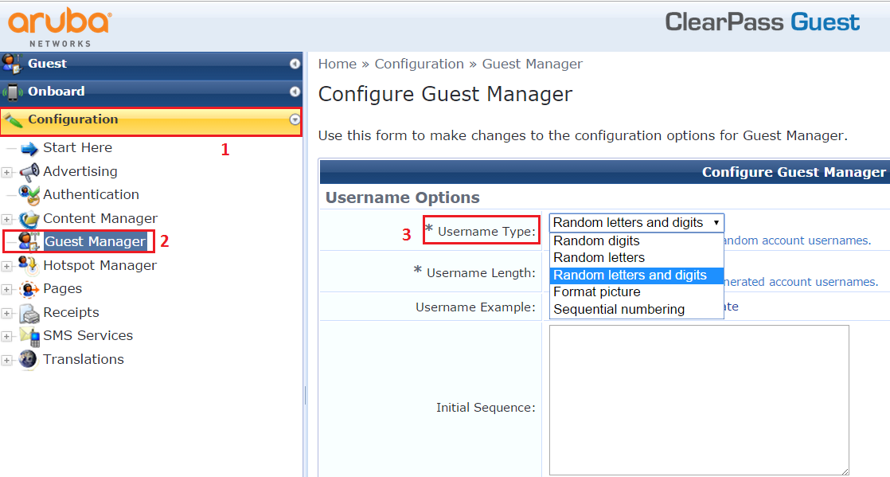
Task: Click the SMS Services envelope icon
Action: click(29, 337)
